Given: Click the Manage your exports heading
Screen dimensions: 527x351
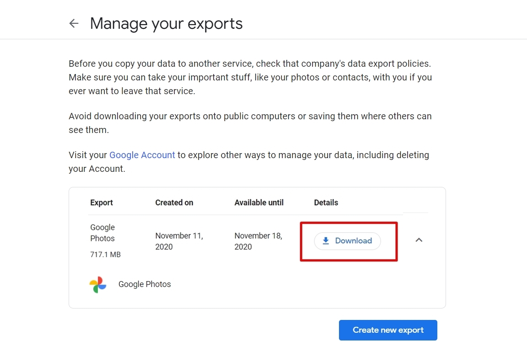Looking at the screenshot, I should (x=166, y=23).
